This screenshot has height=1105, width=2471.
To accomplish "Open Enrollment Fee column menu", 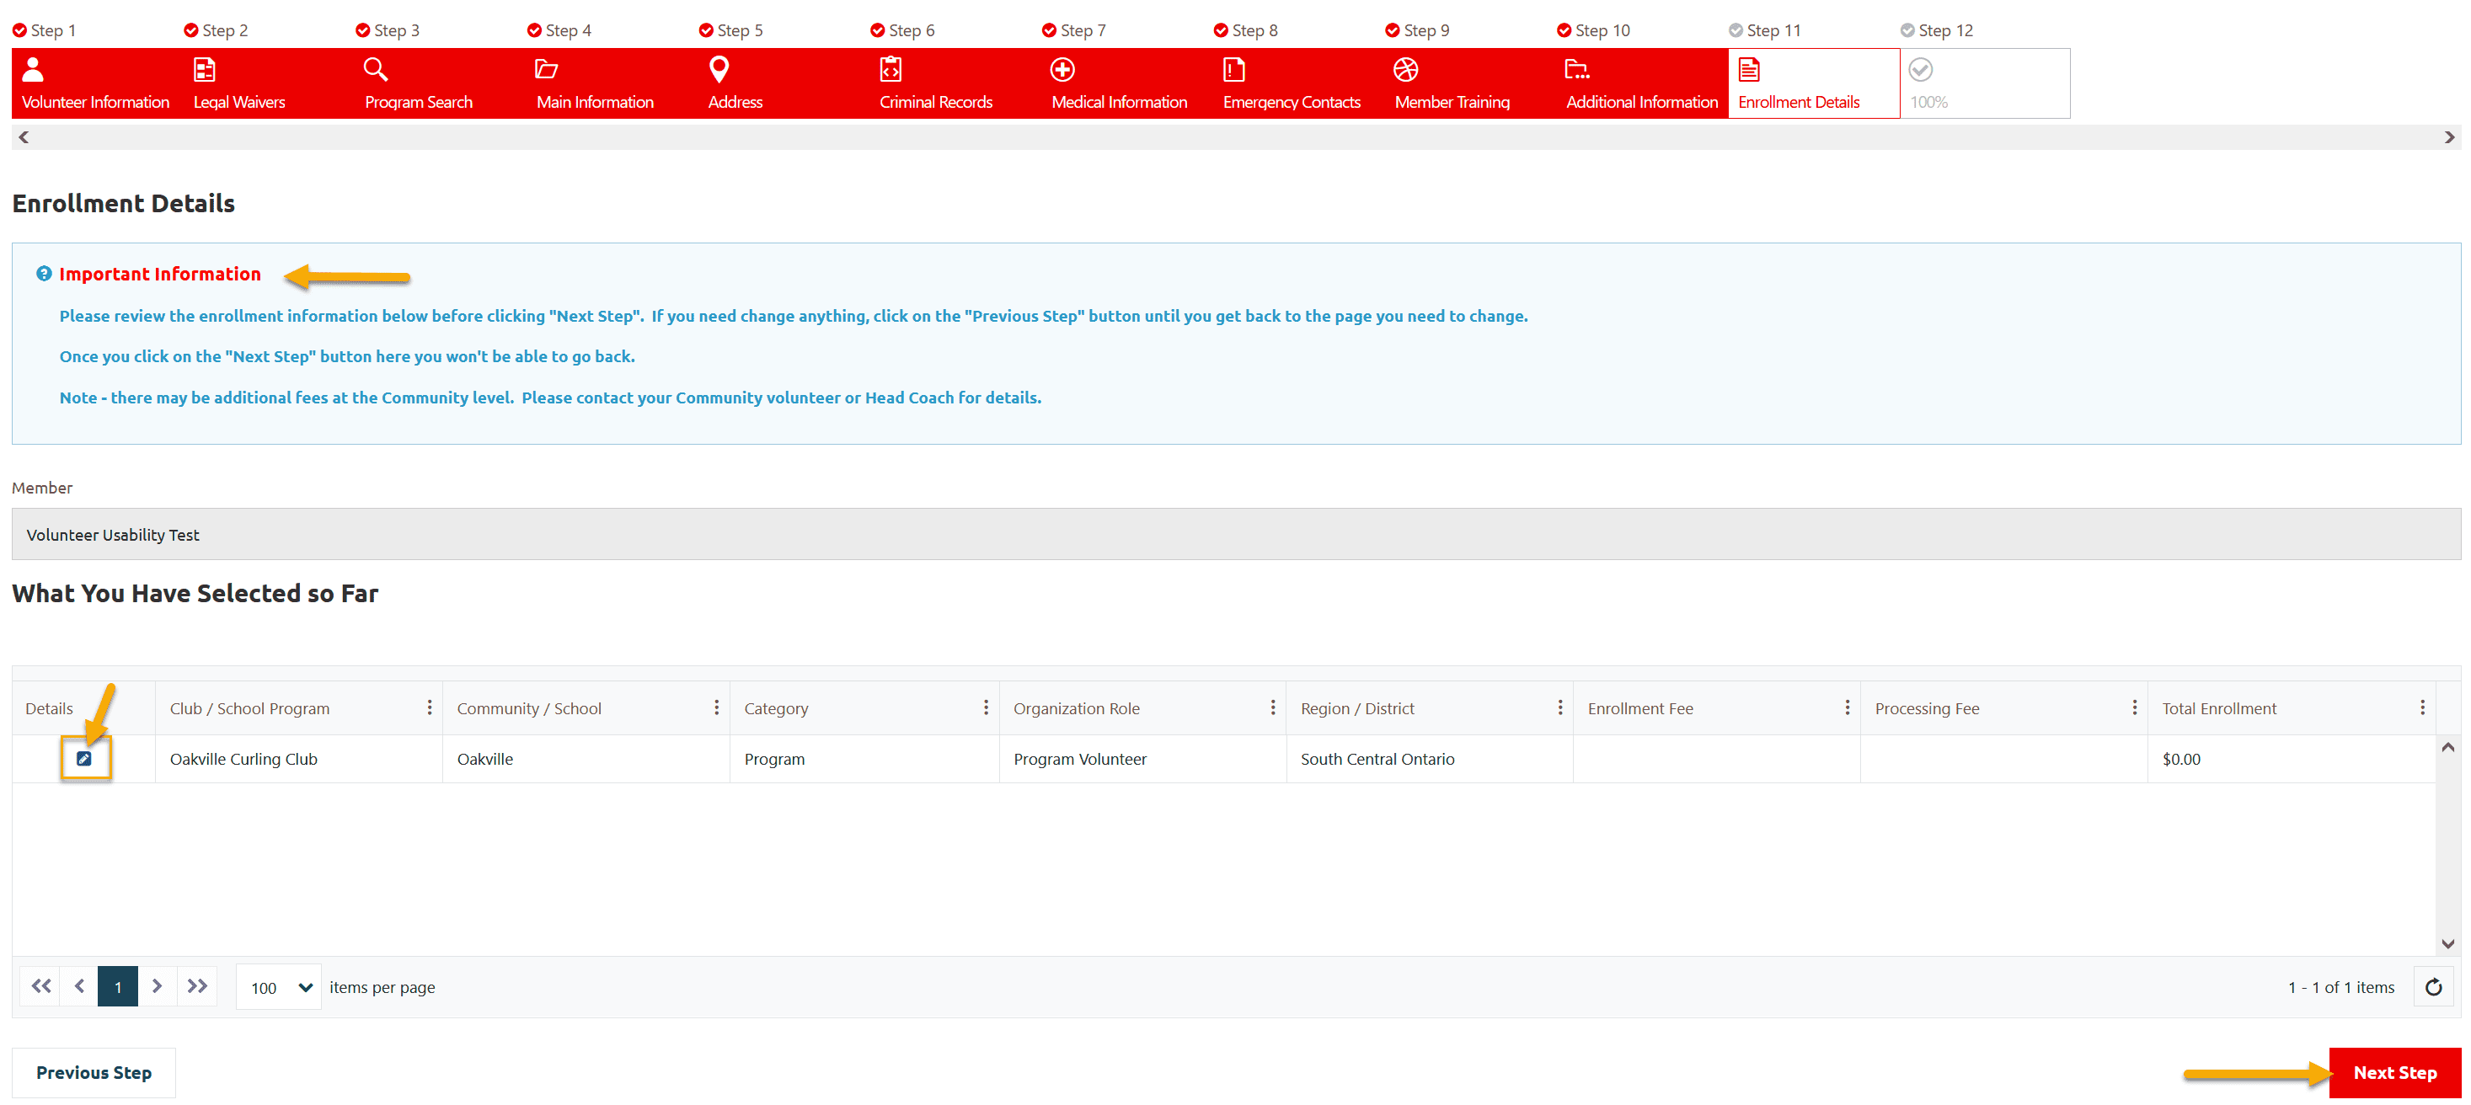I will coord(1848,707).
